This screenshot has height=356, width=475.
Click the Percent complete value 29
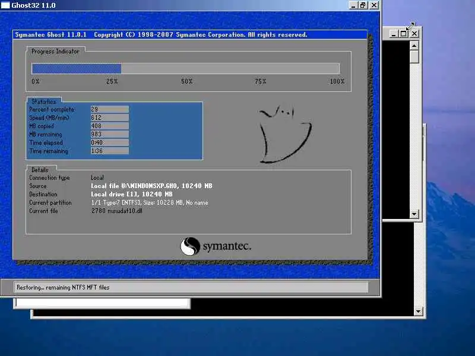tap(110, 109)
